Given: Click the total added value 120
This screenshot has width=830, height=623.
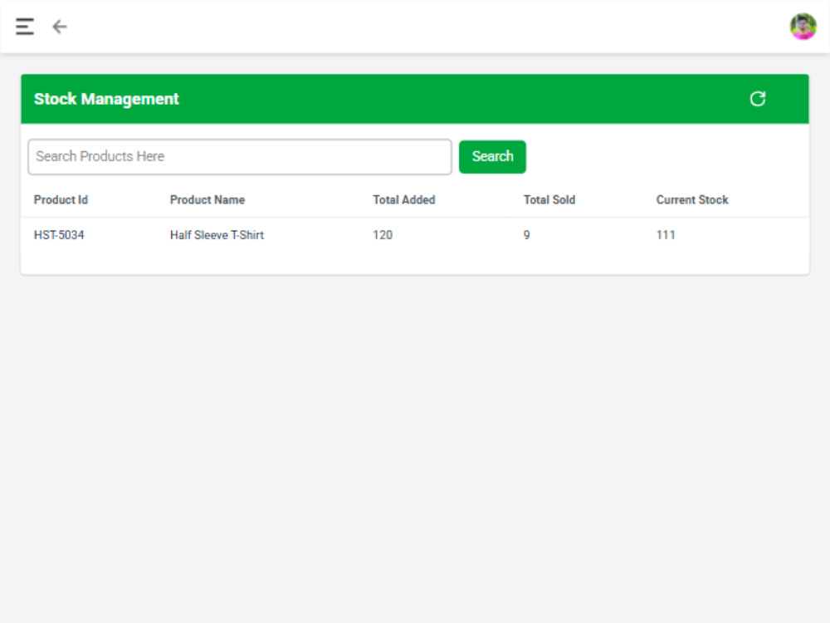Looking at the screenshot, I should [x=383, y=235].
